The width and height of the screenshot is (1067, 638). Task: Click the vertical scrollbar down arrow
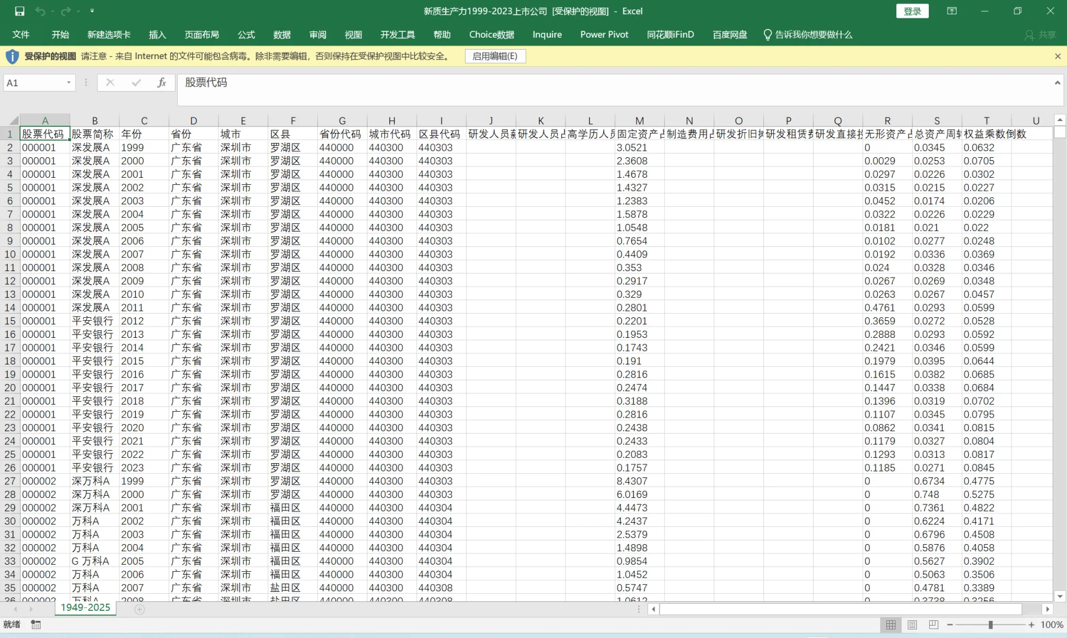[1060, 597]
